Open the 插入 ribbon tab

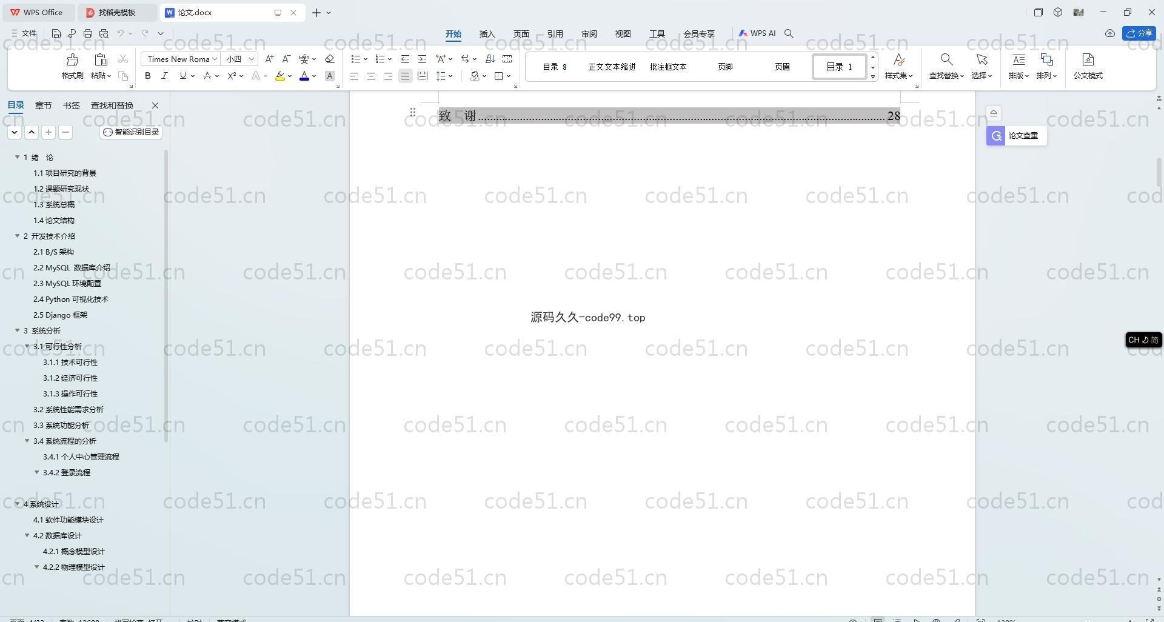point(487,34)
